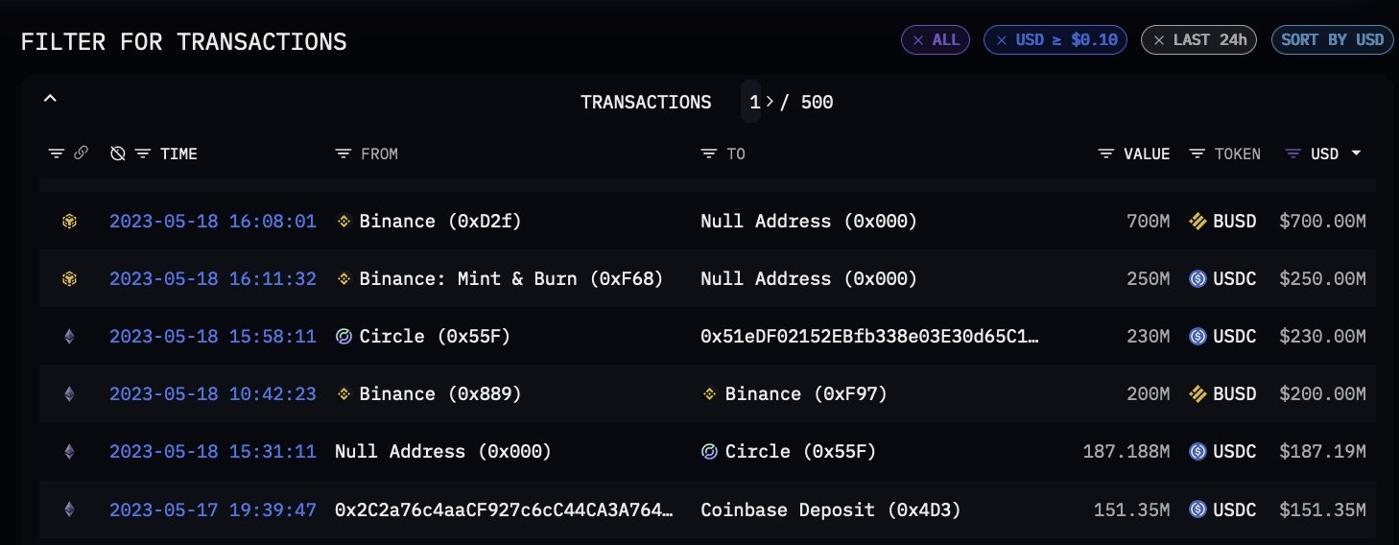Remove the LAST 24h filter chip
The height and width of the screenshot is (545, 1399).
[1159, 40]
